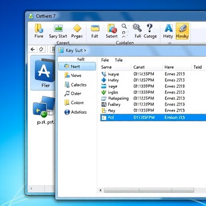Click the magnifier search icon in ribbon
The height and width of the screenshot is (206, 206).
(124, 26)
